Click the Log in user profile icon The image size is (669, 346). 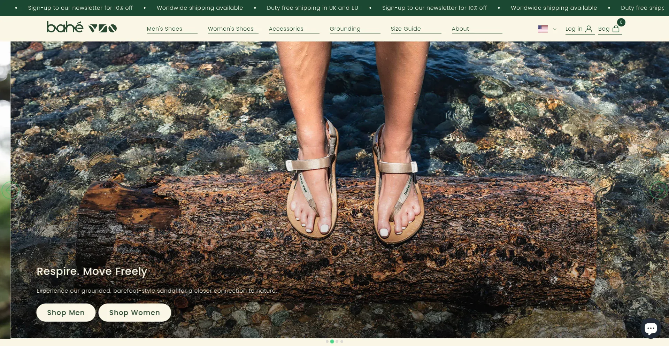coord(589,29)
